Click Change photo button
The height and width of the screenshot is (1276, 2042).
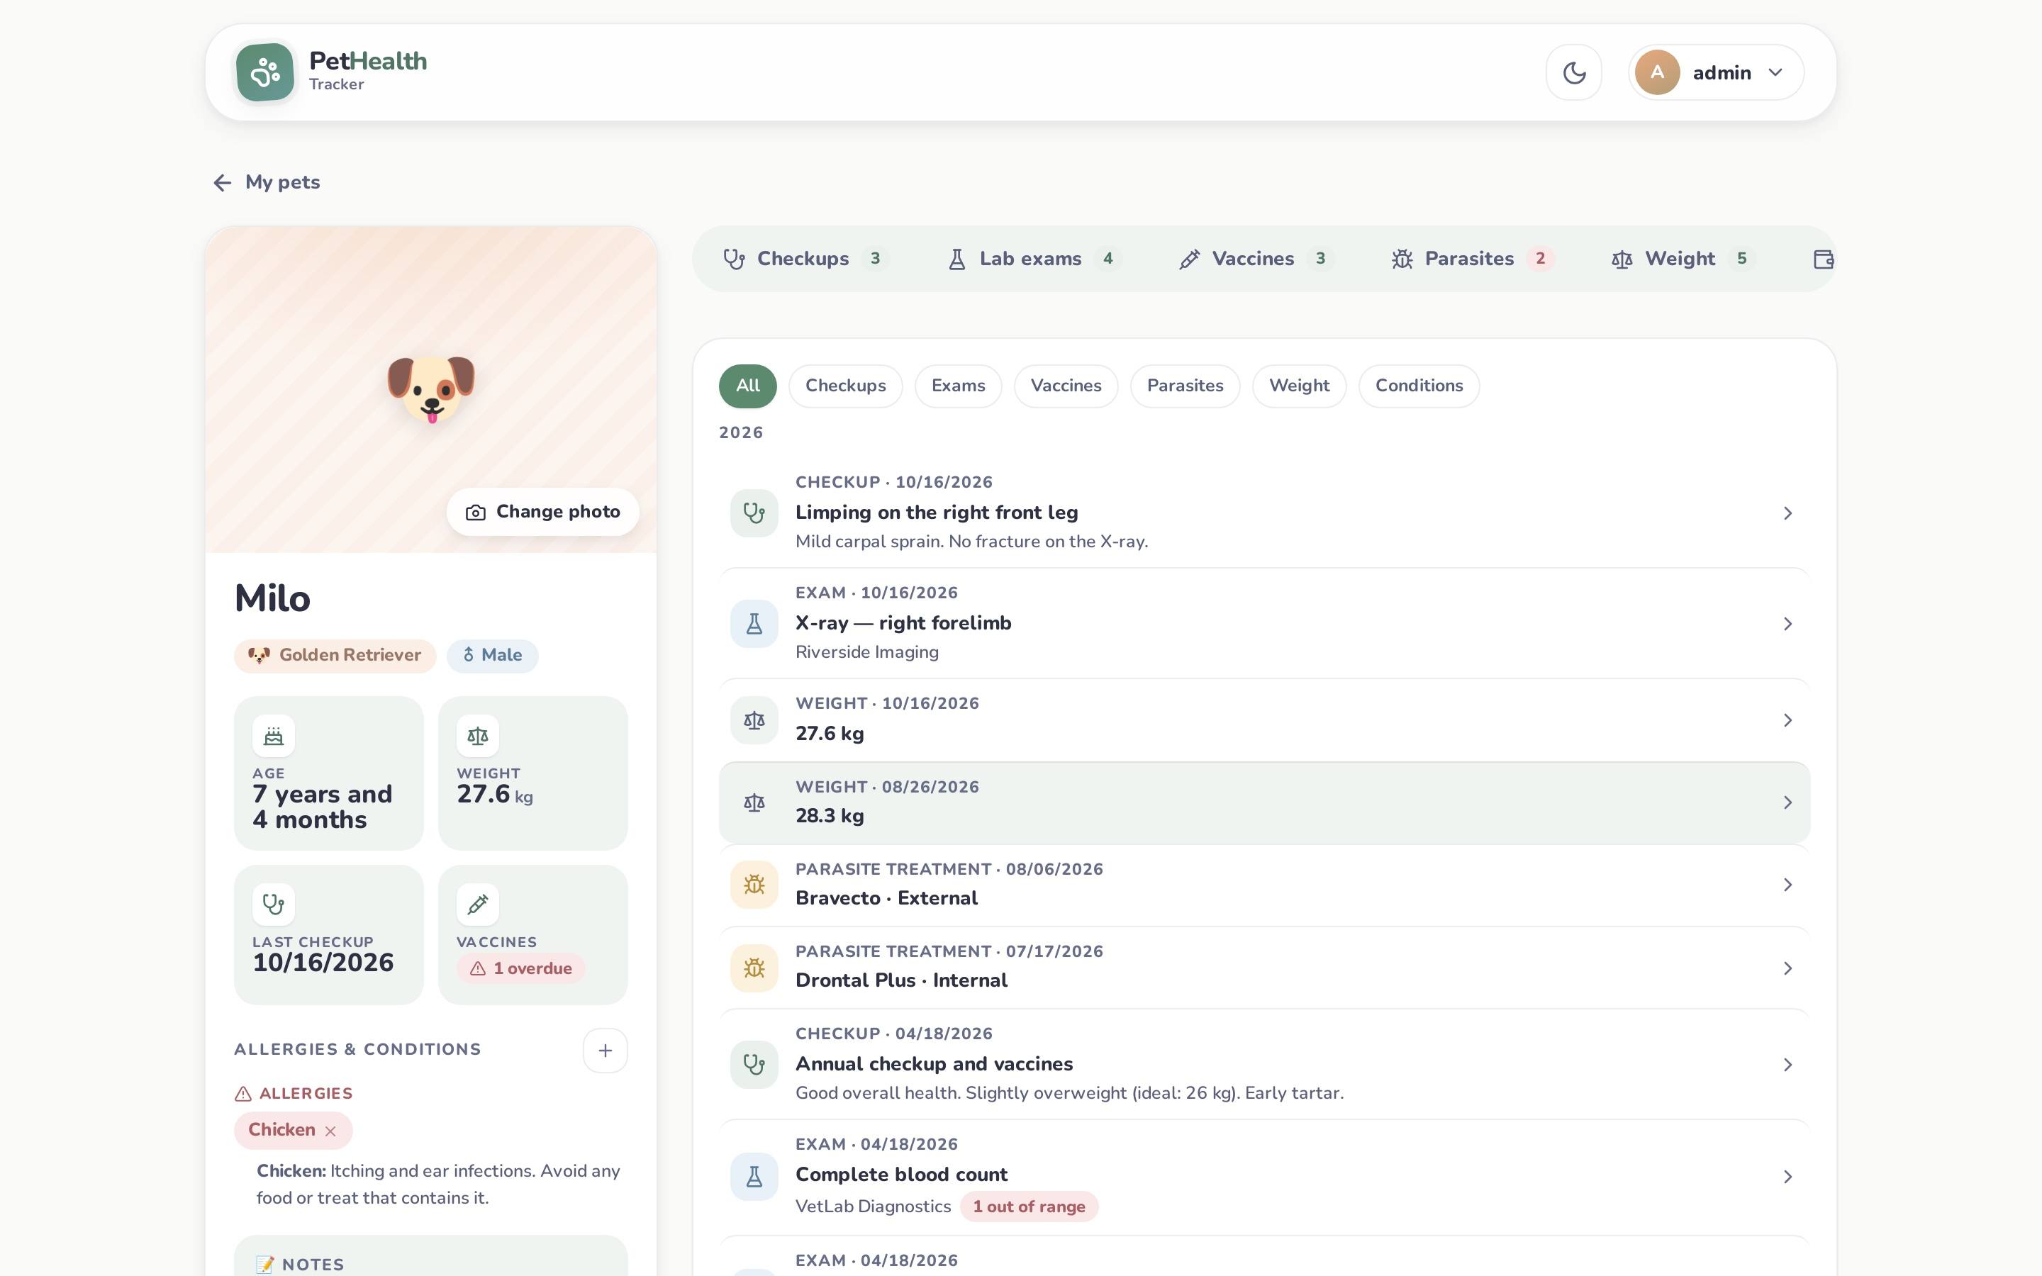coord(542,511)
